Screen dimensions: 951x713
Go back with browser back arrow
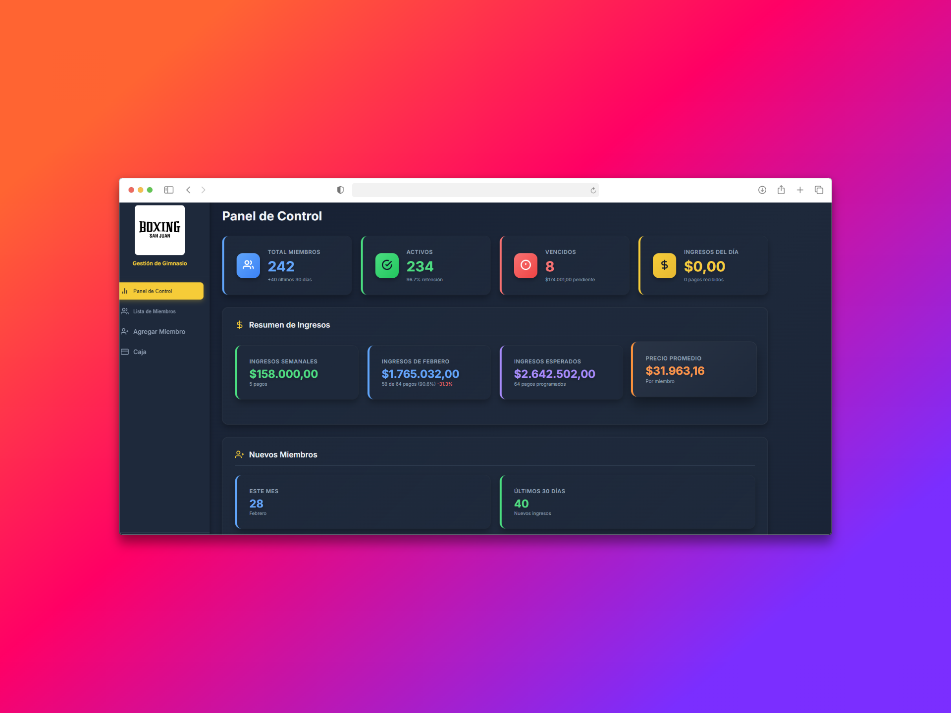[x=188, y=190]
